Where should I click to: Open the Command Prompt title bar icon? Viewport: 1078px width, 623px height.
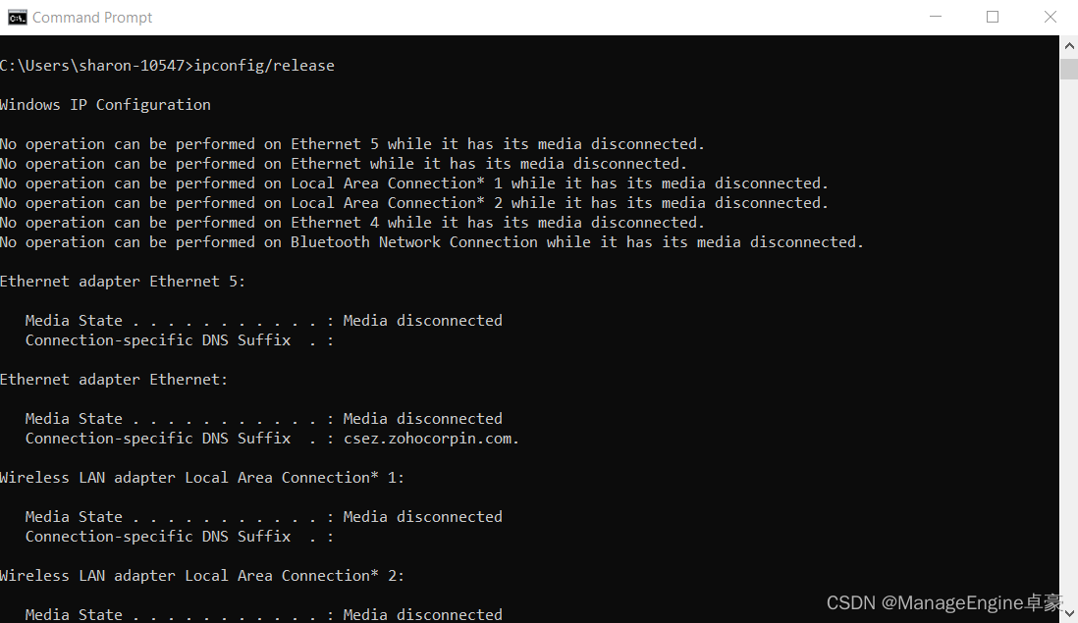point(18,18)
